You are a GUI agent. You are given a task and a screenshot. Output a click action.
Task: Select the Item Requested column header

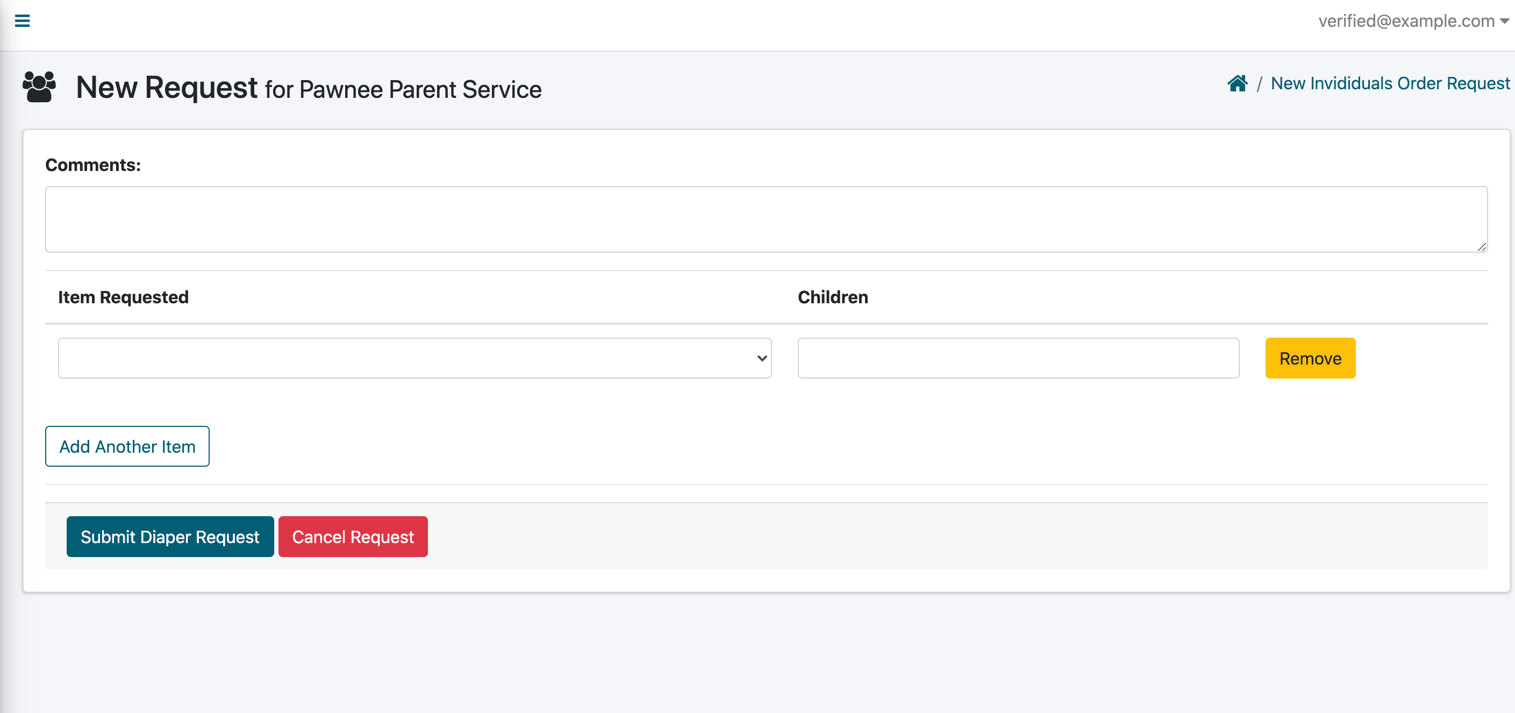(x=124, y=297)
